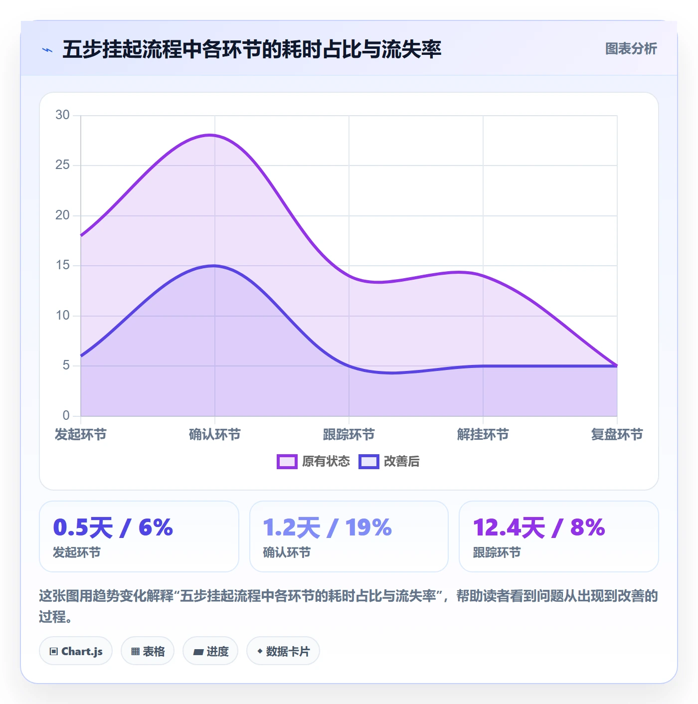698x704 pixels.
Task: Click the peak of the 改善后 curve
Action: pyautogui.click(x=214, y=266)
